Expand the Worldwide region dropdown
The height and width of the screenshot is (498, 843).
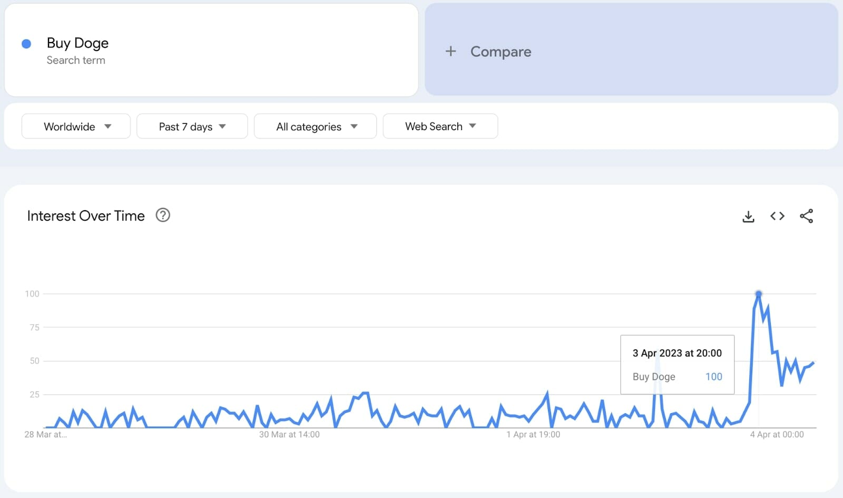76,126
